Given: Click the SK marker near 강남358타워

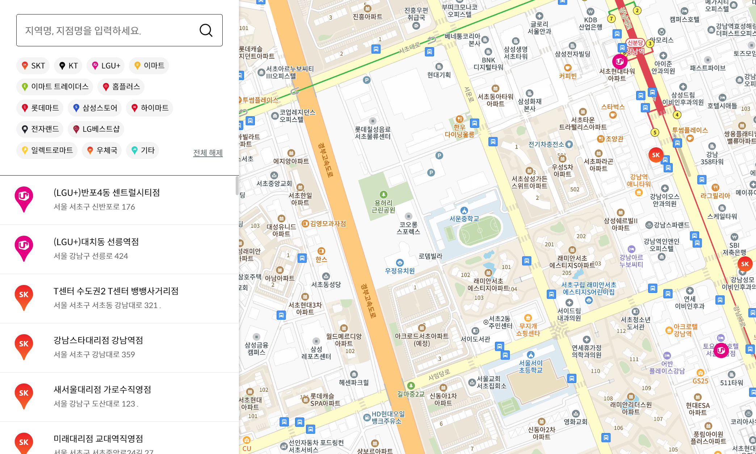Looking at the screenshot, I should pos(656,155).
